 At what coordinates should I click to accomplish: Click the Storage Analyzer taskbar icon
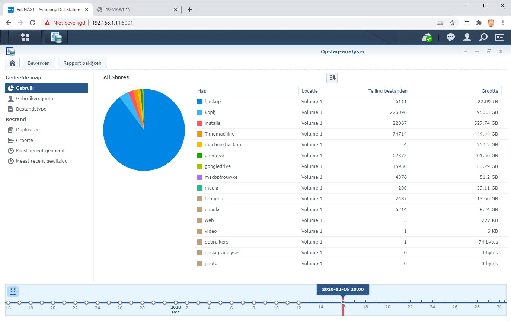coord(56,37)
